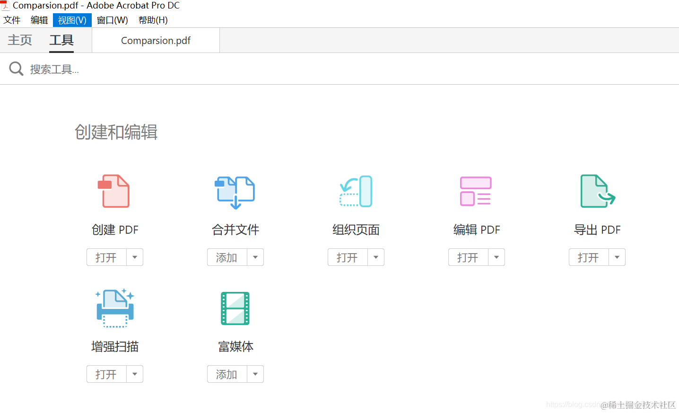Screen dimensions: 679x413
Task: Click 打开 button under 编辑 PDF
Action: coord(468,257)
